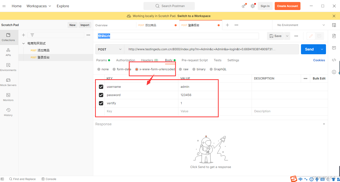
Task: Select Mock Servers in the left sidebar
Action: point(8,82)
